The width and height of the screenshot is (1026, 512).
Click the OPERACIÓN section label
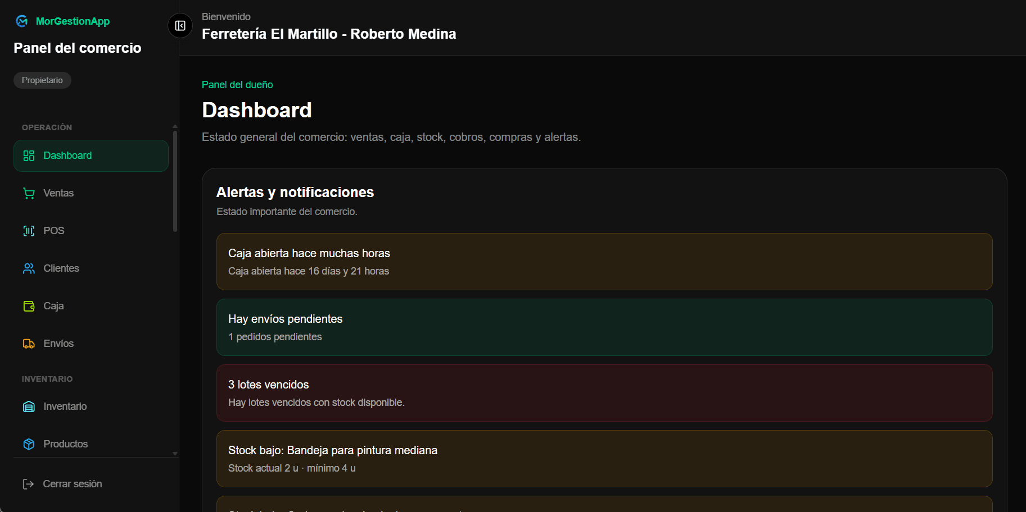coord(47,127)
